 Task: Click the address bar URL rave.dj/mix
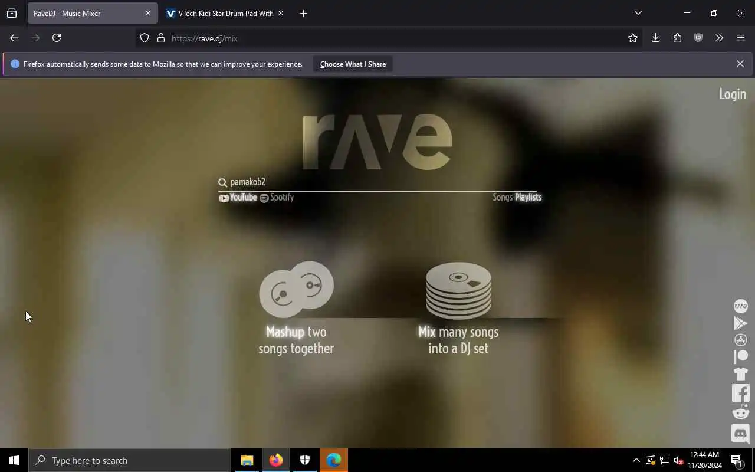pyautogui.click(x=204, y=38)
